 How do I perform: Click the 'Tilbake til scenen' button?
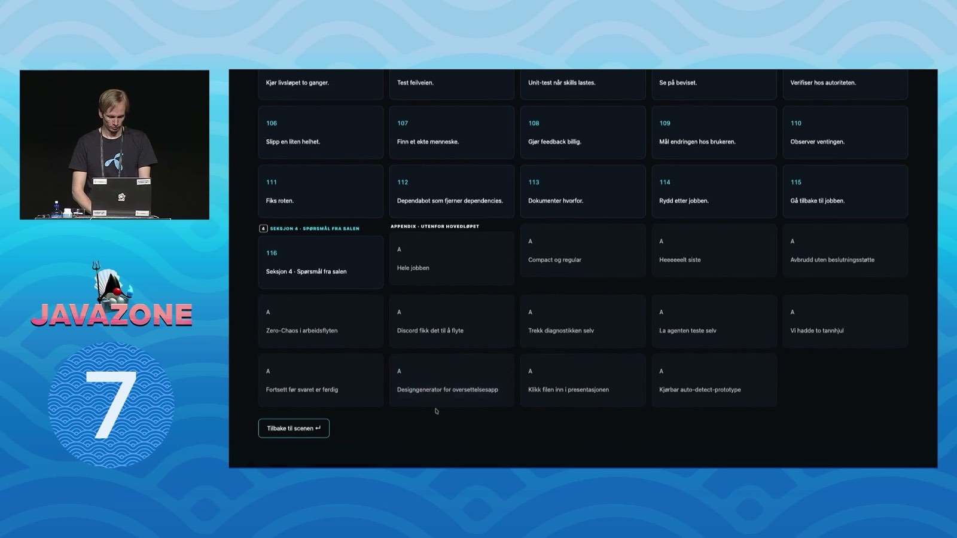[x=294, y=428]
